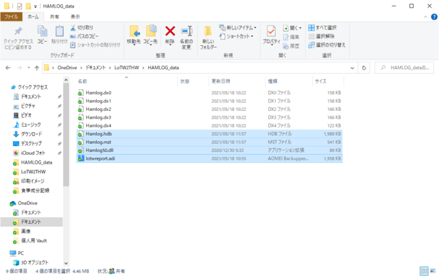The width and height of the screenshot is (439, 276).
Task: Switch to the View ribbon tab
Action: point(75,16)
